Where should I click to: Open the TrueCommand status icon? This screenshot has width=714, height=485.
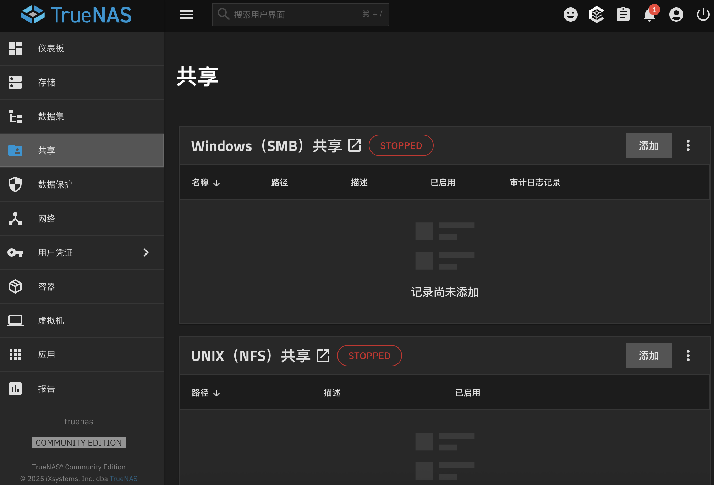click(x=597, y=15)
